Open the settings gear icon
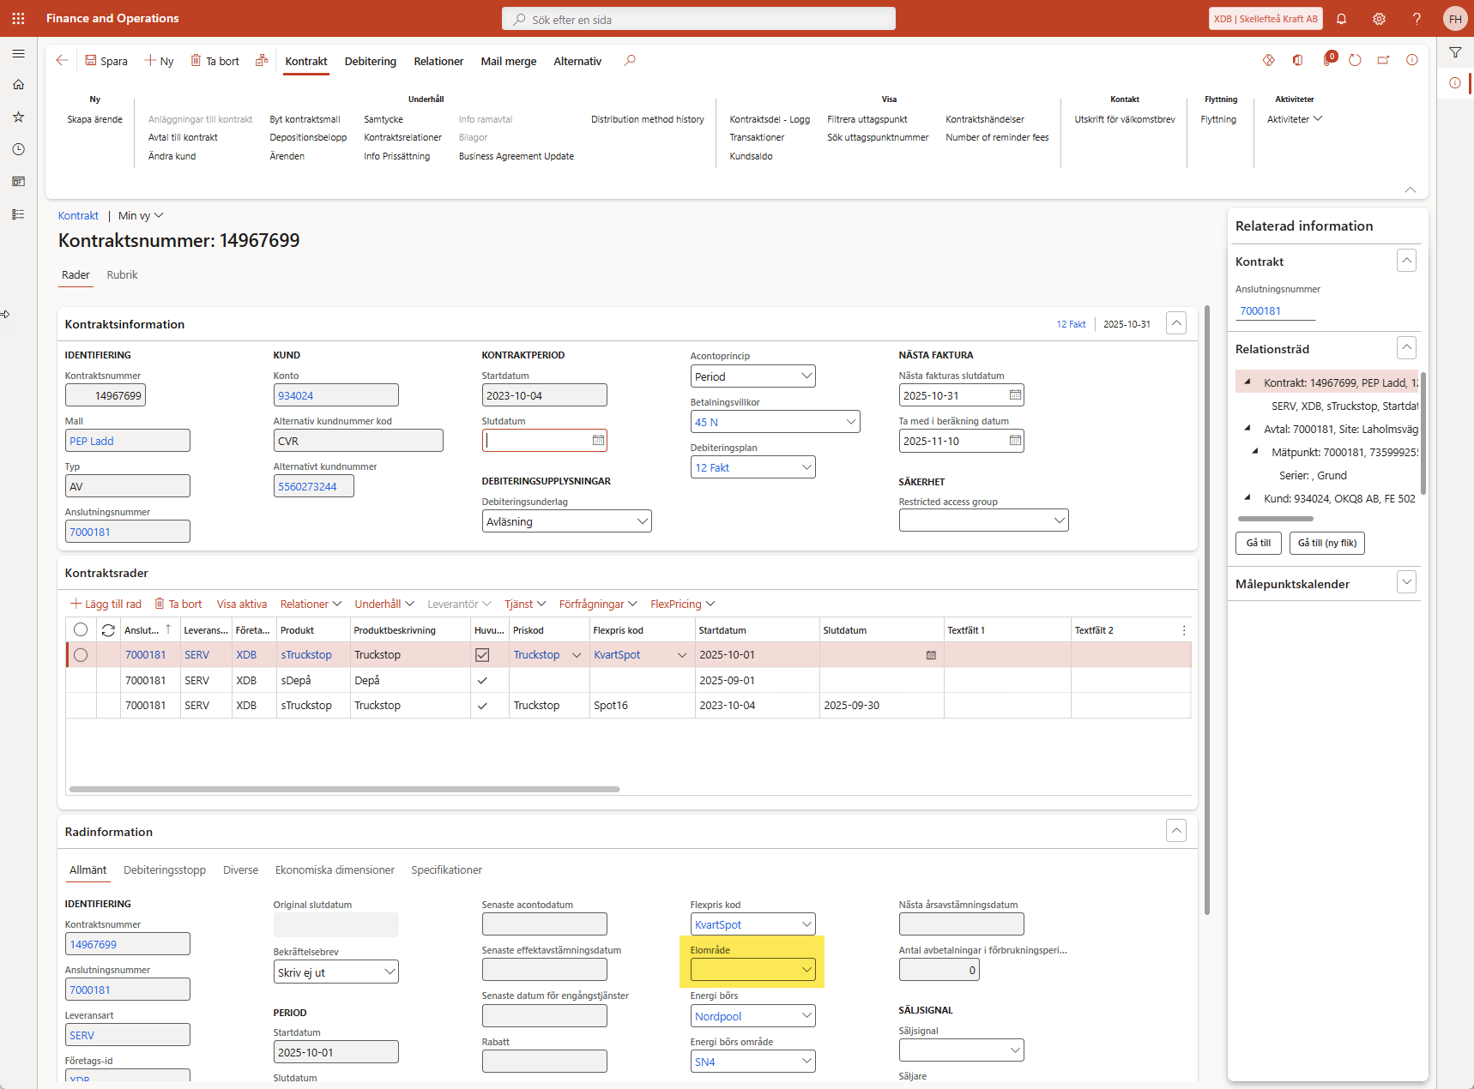The width and height of the screenshot is (1474, 1089). point(1379,19)
